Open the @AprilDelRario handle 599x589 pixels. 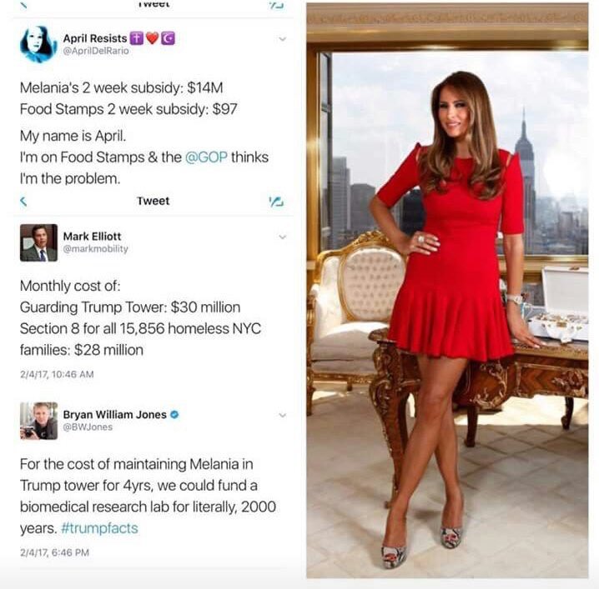(x=96, y=51)
